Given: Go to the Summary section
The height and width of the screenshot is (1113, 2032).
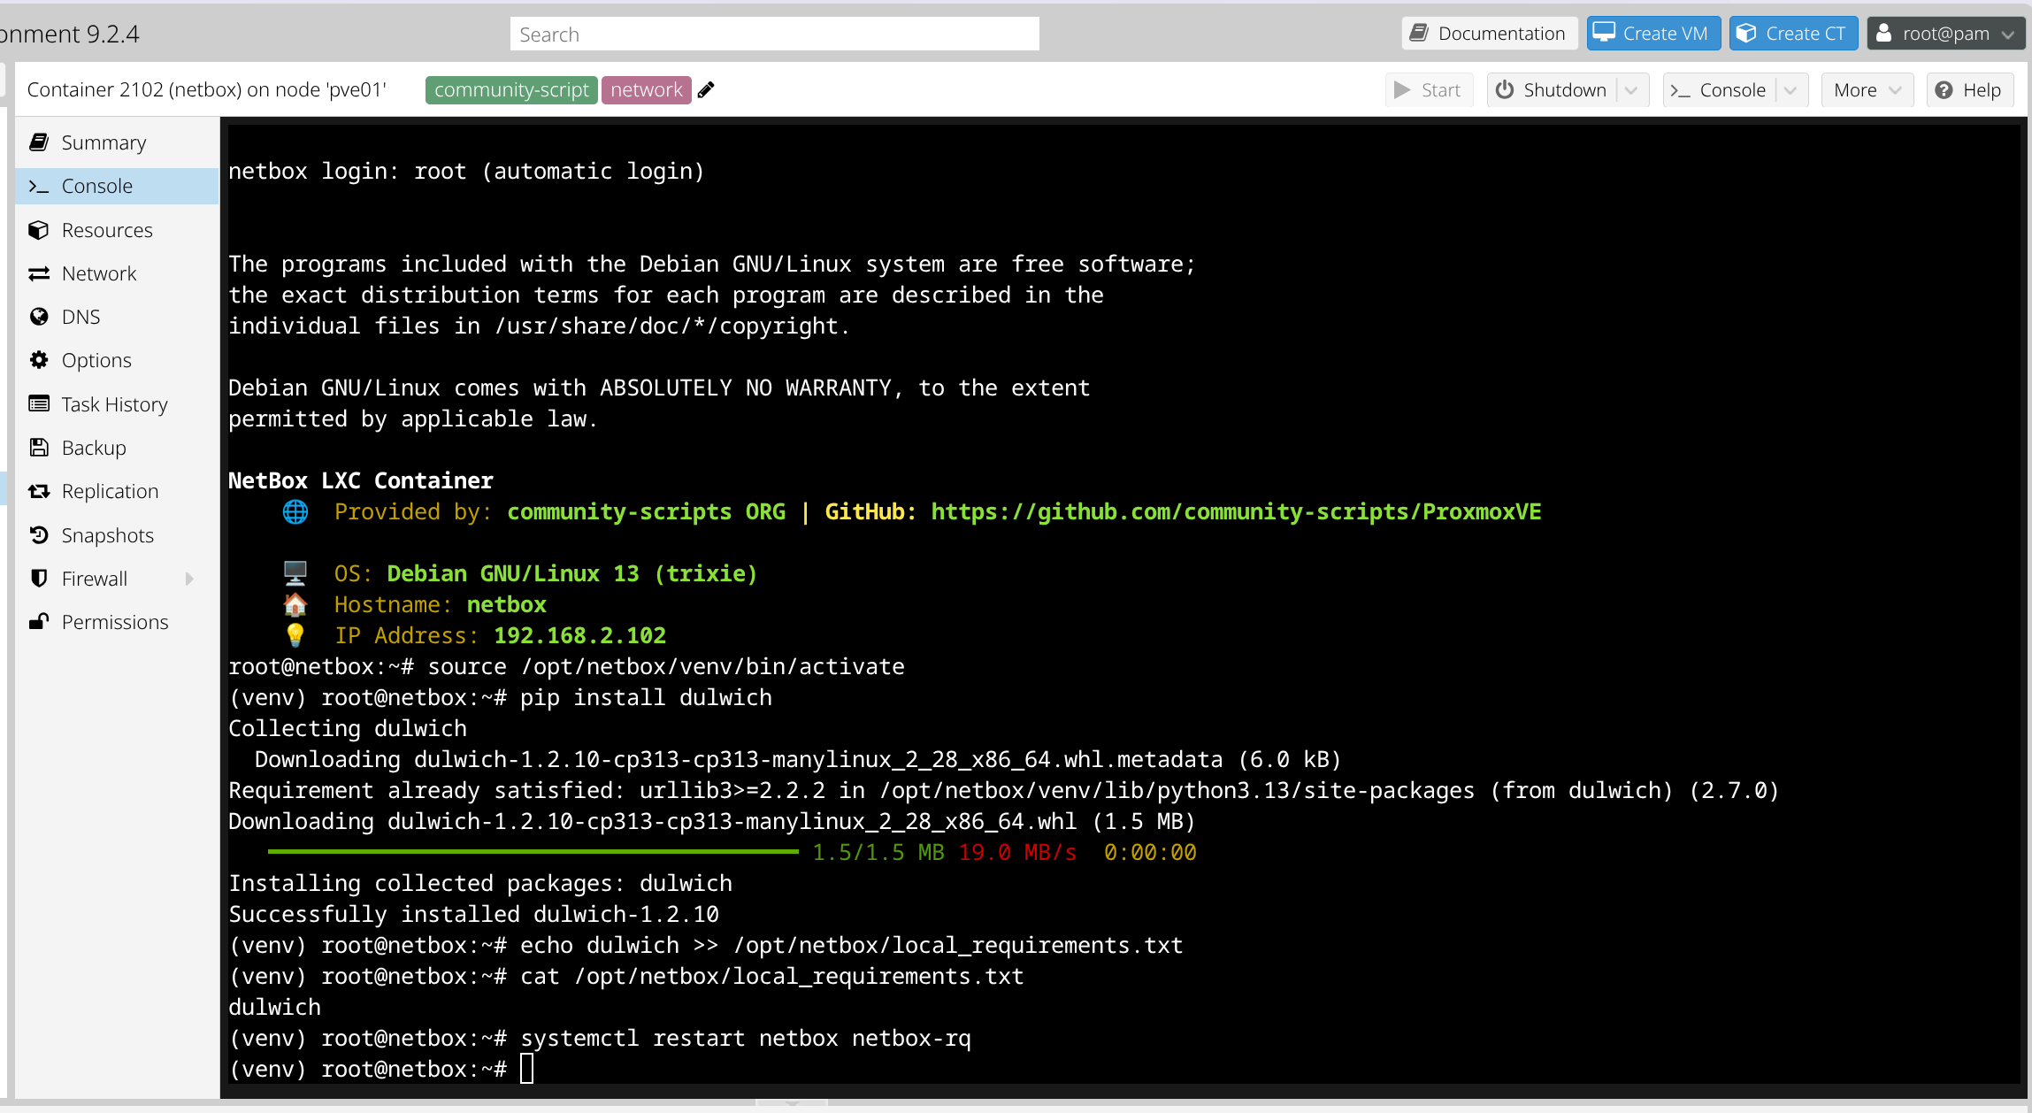Looking at the screenshot, I should (117, 142).
